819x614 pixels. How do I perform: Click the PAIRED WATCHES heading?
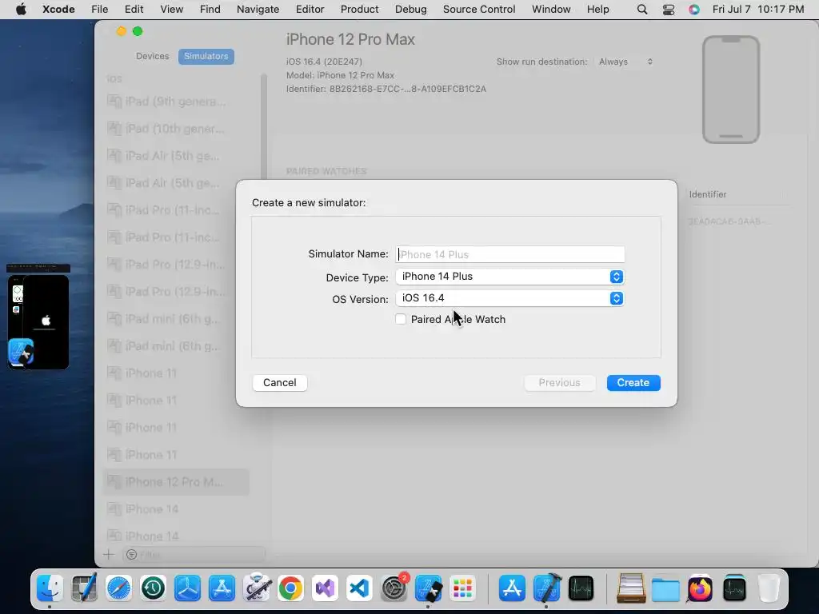click(326, 171)
